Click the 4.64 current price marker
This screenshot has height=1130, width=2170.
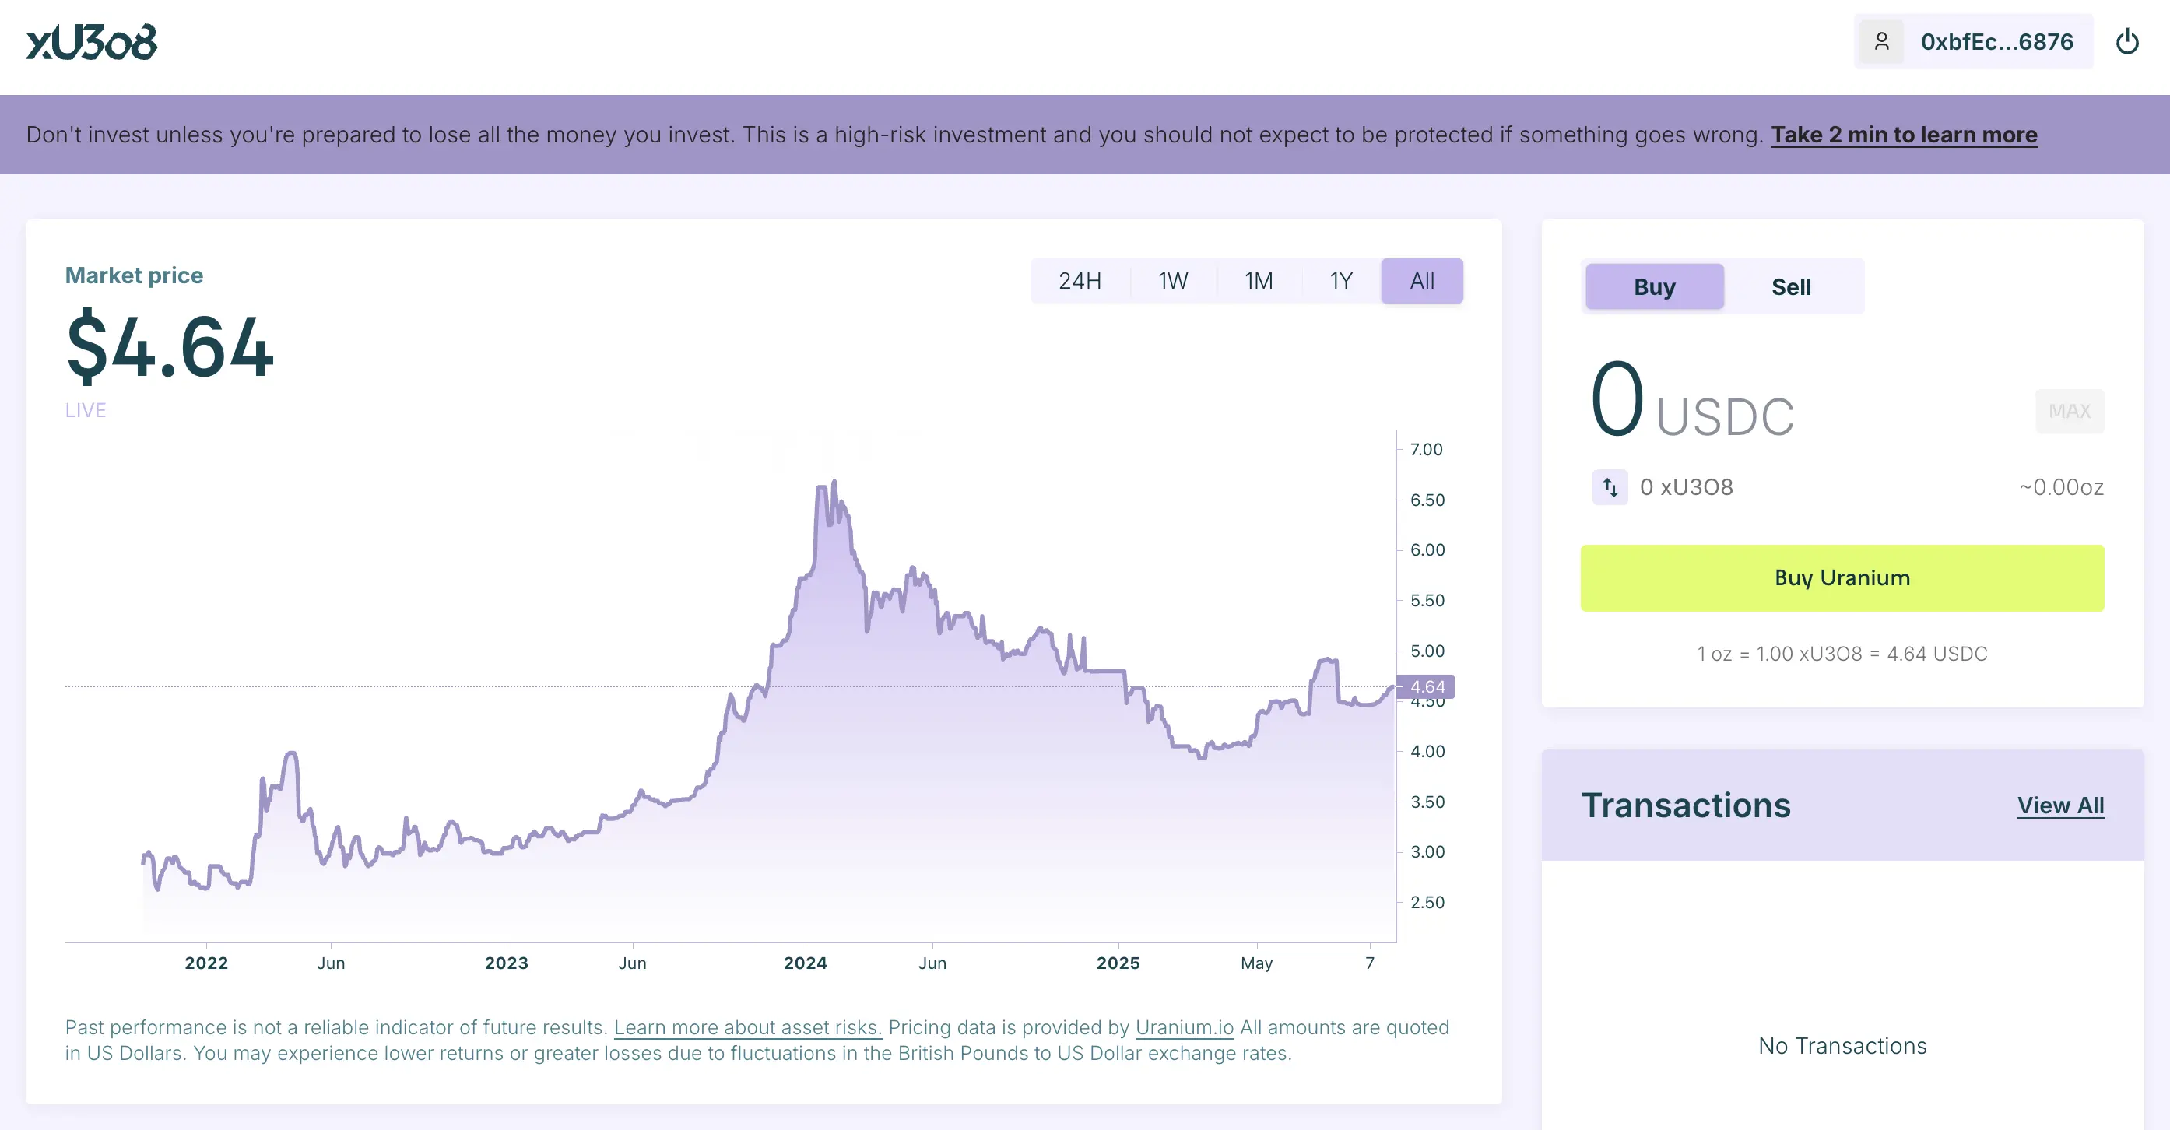(1425, 687)
